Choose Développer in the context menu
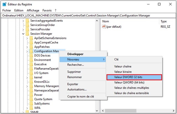Viewport: 177px width, 114px height. [83, 54]
